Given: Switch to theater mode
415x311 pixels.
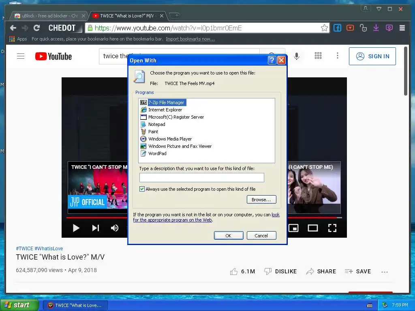Looking at the screenshot, I should point(312,228).
